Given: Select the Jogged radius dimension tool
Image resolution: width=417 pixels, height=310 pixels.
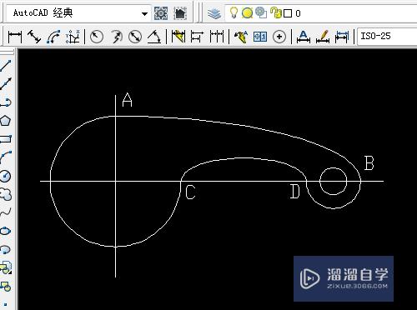Looking at the screenshot, I should [x=116, y=37].
